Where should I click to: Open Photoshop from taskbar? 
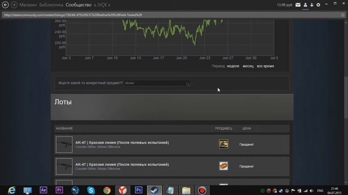(139, 190)
